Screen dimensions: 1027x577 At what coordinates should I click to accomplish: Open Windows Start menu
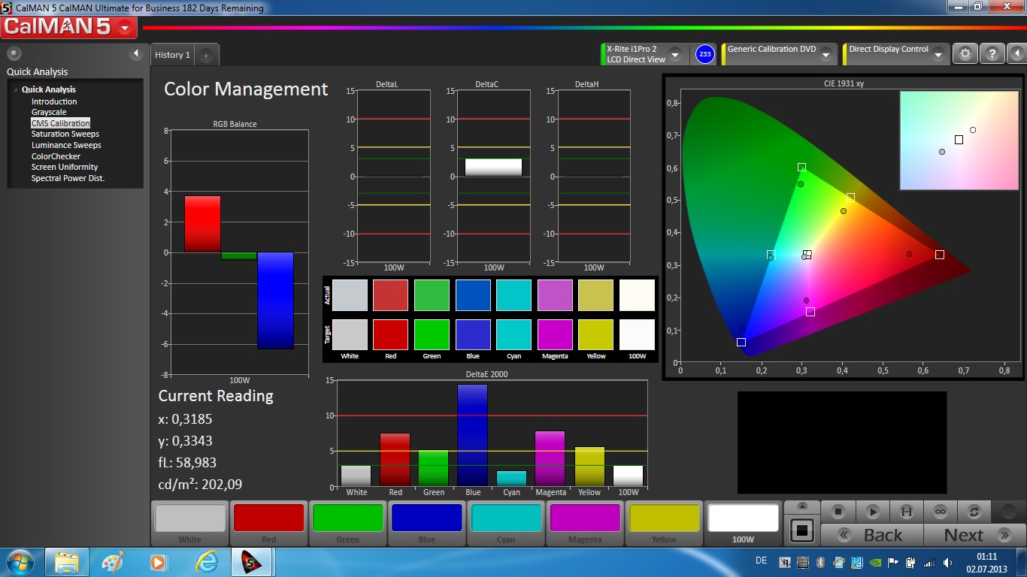(x=20, y=562)
